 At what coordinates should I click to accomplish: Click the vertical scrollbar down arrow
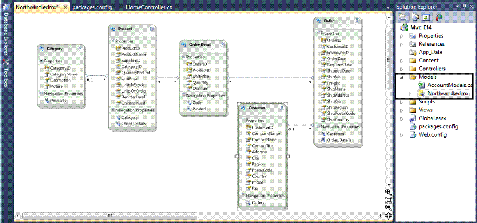[x=388, y=184]
